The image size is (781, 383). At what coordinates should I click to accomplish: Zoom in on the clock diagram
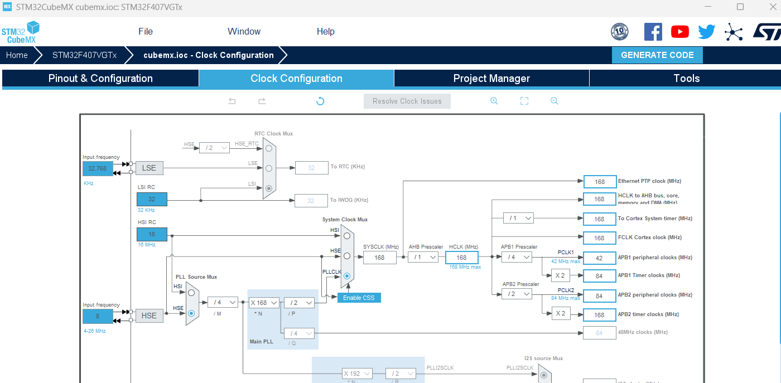(x=494, y=101)
